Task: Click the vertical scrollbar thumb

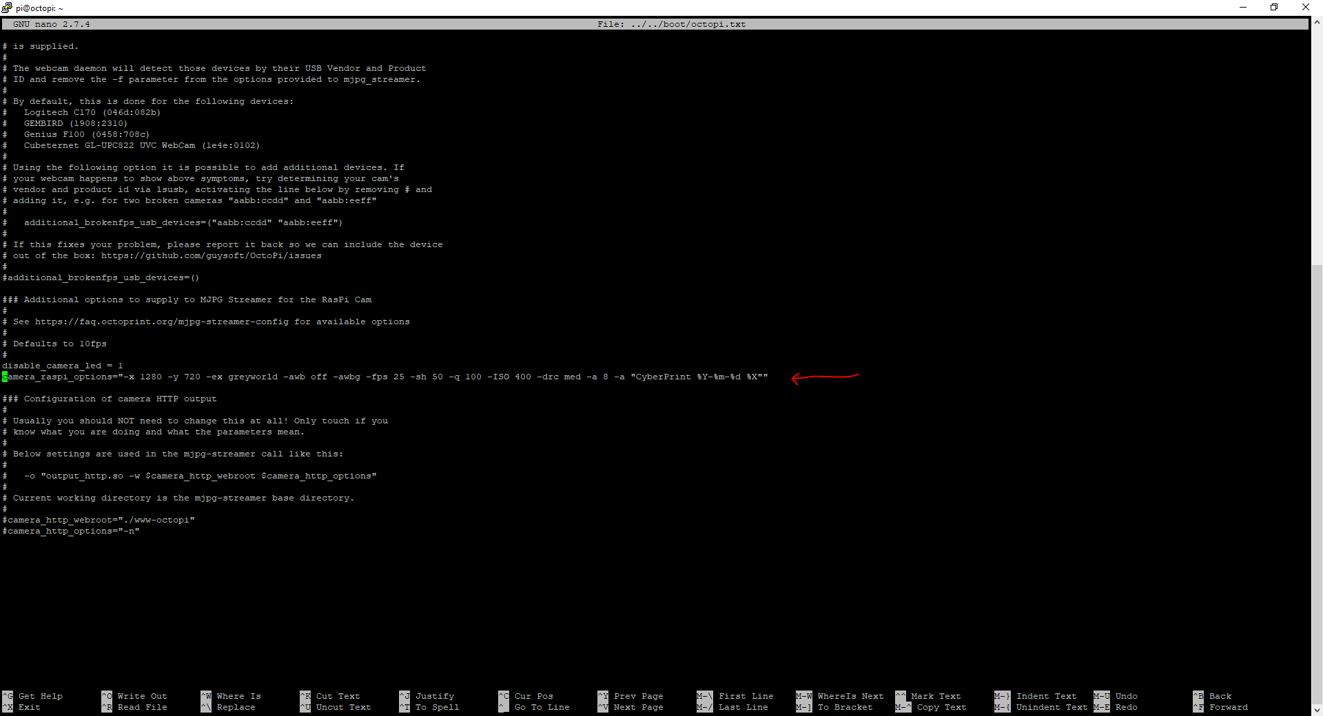Action: point(1317,483)
